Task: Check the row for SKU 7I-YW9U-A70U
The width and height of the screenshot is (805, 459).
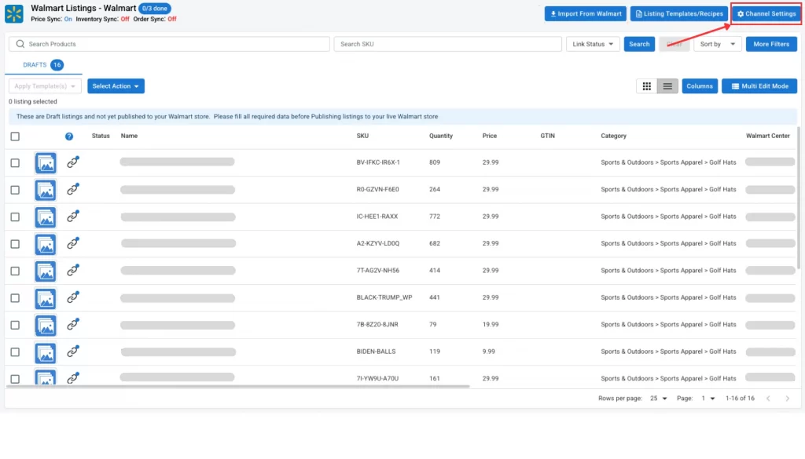Action: click(15, 379)
